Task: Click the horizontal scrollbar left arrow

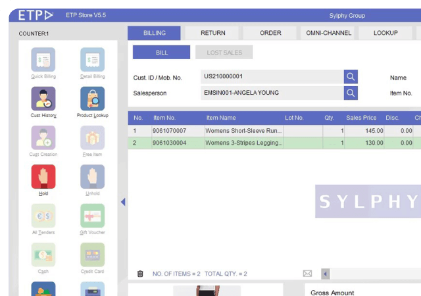Action: 326,274
